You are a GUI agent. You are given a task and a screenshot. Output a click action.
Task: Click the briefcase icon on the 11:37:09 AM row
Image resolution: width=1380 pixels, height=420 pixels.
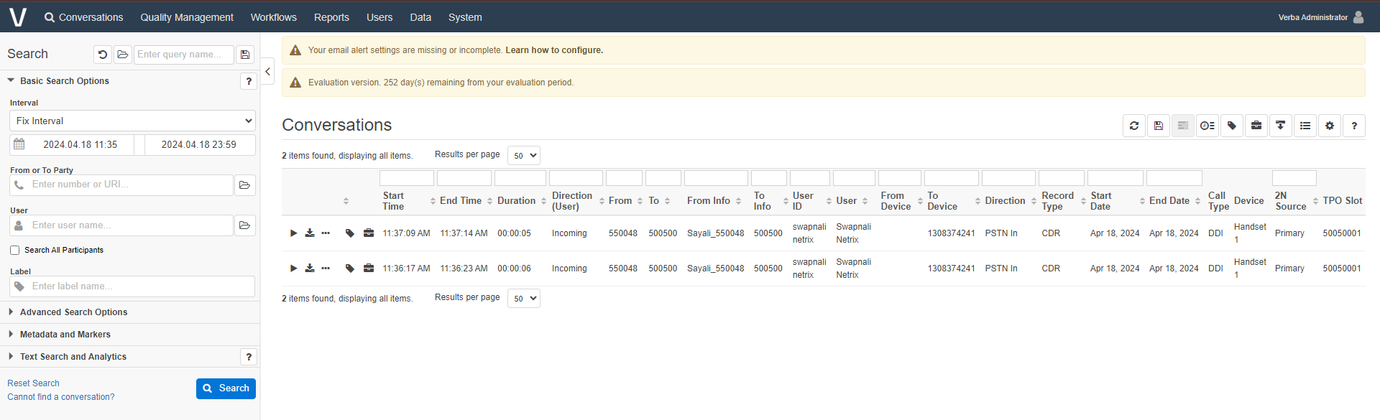coord(369,233)
